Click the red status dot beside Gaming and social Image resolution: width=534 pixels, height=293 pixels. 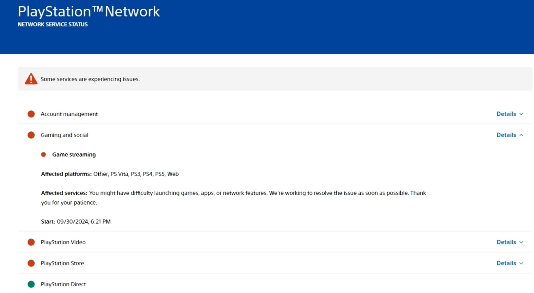coord(31,135)
